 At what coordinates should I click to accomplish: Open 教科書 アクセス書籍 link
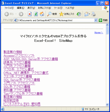(x=17, y=90)
